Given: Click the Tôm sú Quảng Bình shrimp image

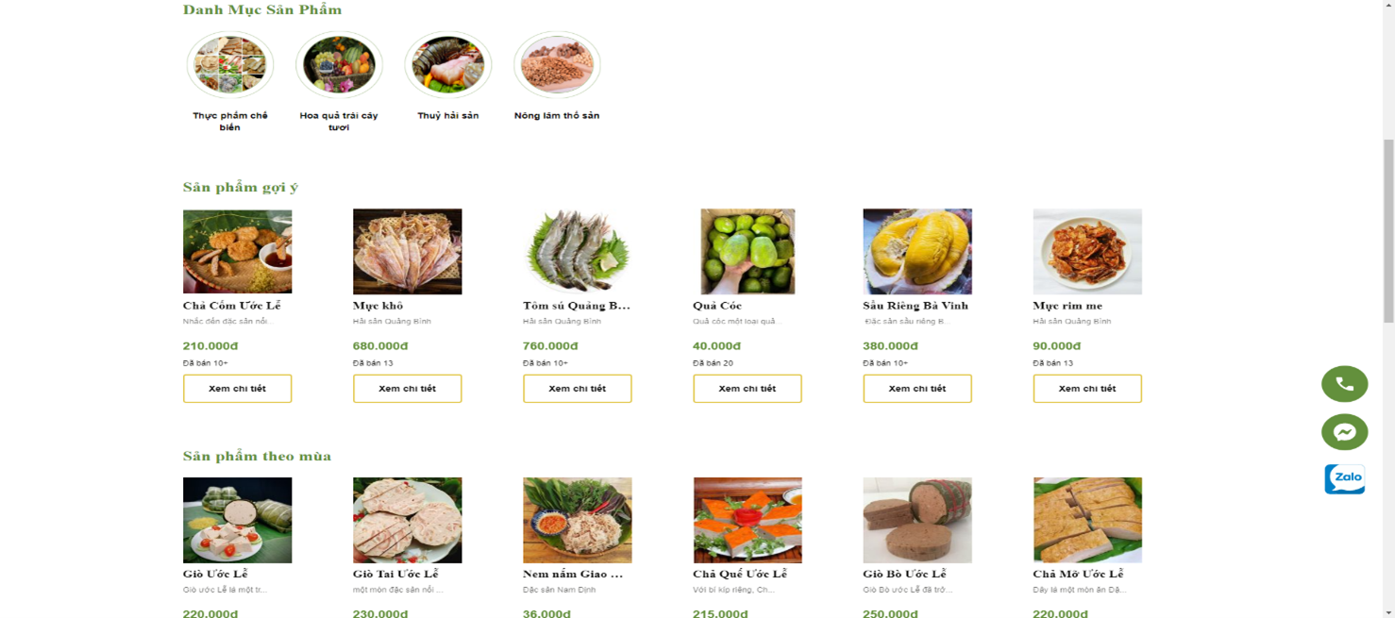Looking at the screenshot, I should (577, 252).
